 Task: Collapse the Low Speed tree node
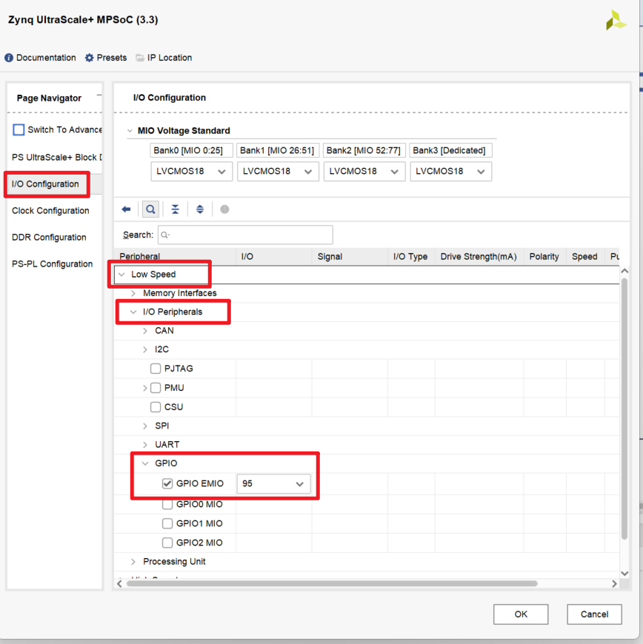point(121,275)
